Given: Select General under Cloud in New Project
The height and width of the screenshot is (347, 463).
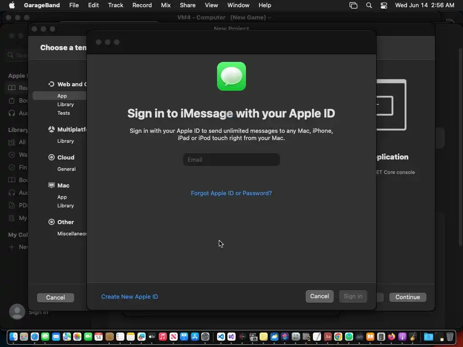Looking at the screenshot, I should pyautogui.click(x=66, y=169).
